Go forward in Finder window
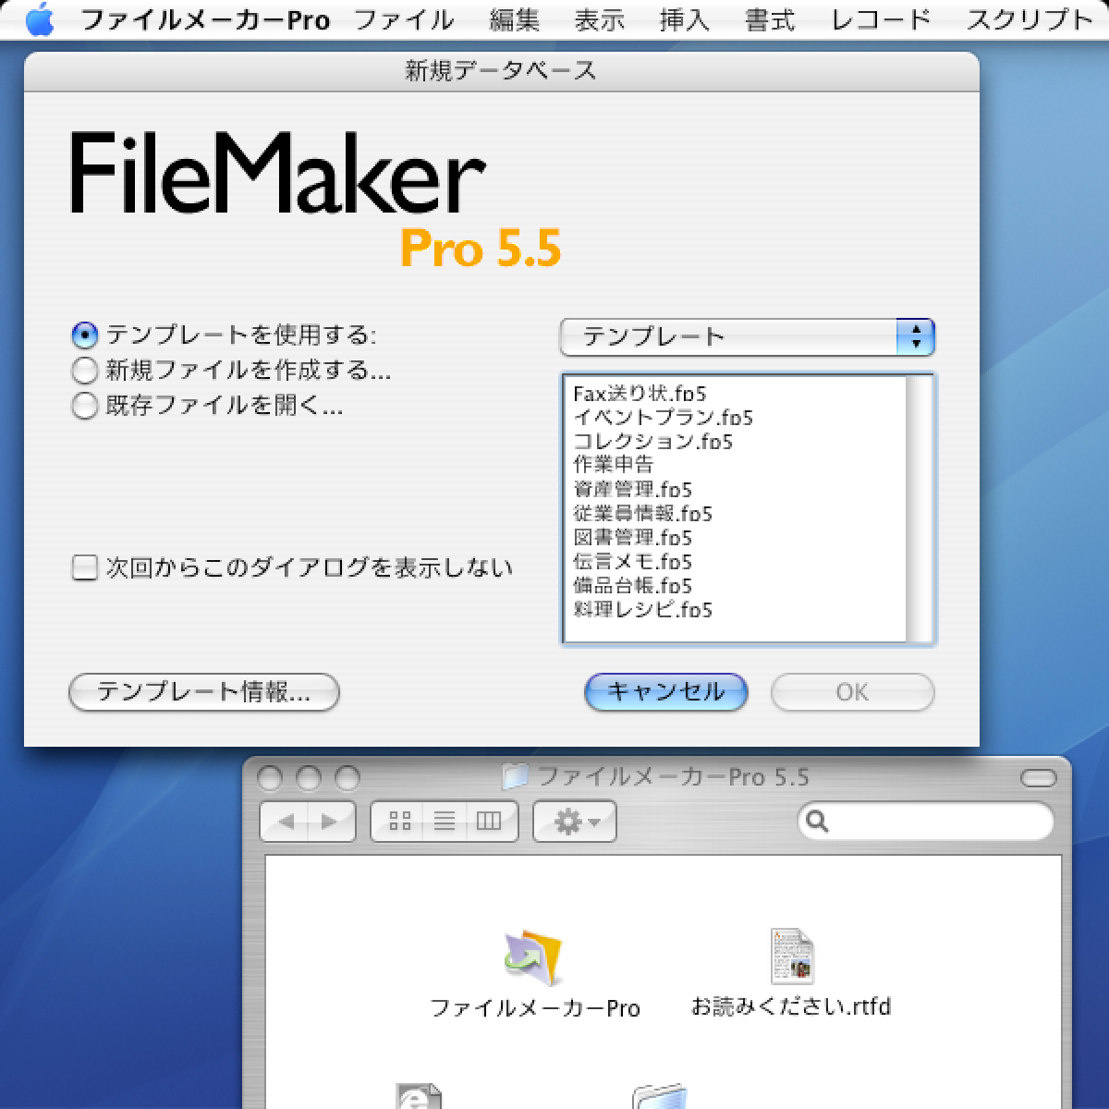The image size is (1109, 1109). point(331,821)
